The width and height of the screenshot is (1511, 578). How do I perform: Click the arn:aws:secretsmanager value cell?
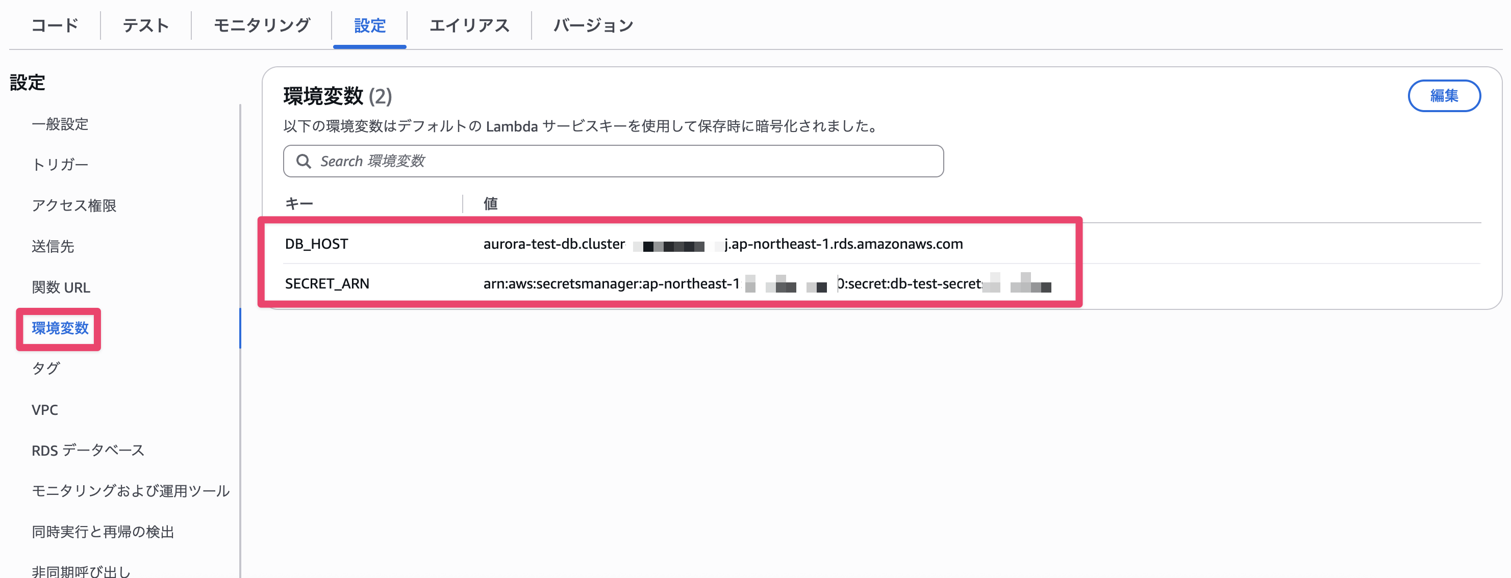tap(767, 284)
